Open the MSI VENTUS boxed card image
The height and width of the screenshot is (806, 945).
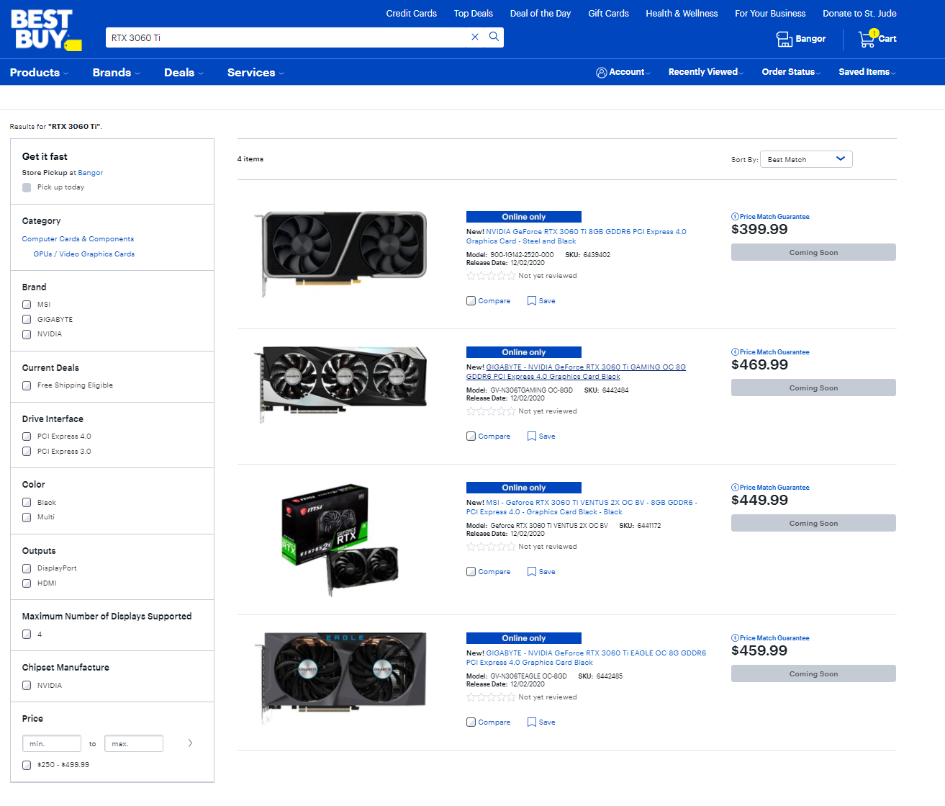click(x=340, y=539)
